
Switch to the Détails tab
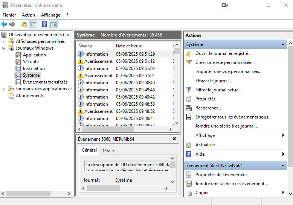(108, 150)
